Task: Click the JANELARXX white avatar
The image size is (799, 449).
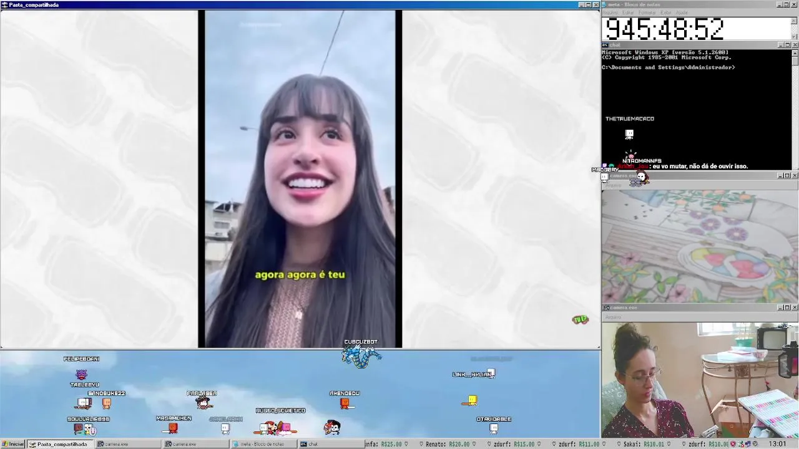Action: [x=225, y=428]
